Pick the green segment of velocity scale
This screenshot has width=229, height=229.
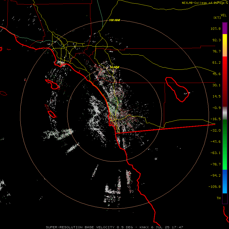pos(225,145)
